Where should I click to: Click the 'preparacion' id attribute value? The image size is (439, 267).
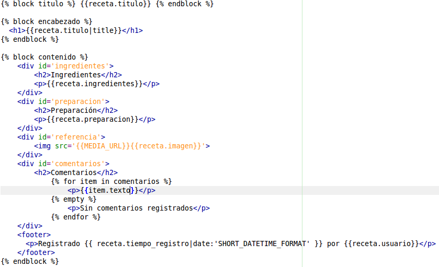click(78, 101)
